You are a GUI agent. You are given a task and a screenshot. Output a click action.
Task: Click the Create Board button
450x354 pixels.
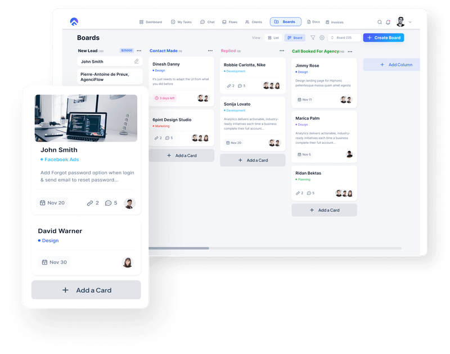(x=383, y=38)
